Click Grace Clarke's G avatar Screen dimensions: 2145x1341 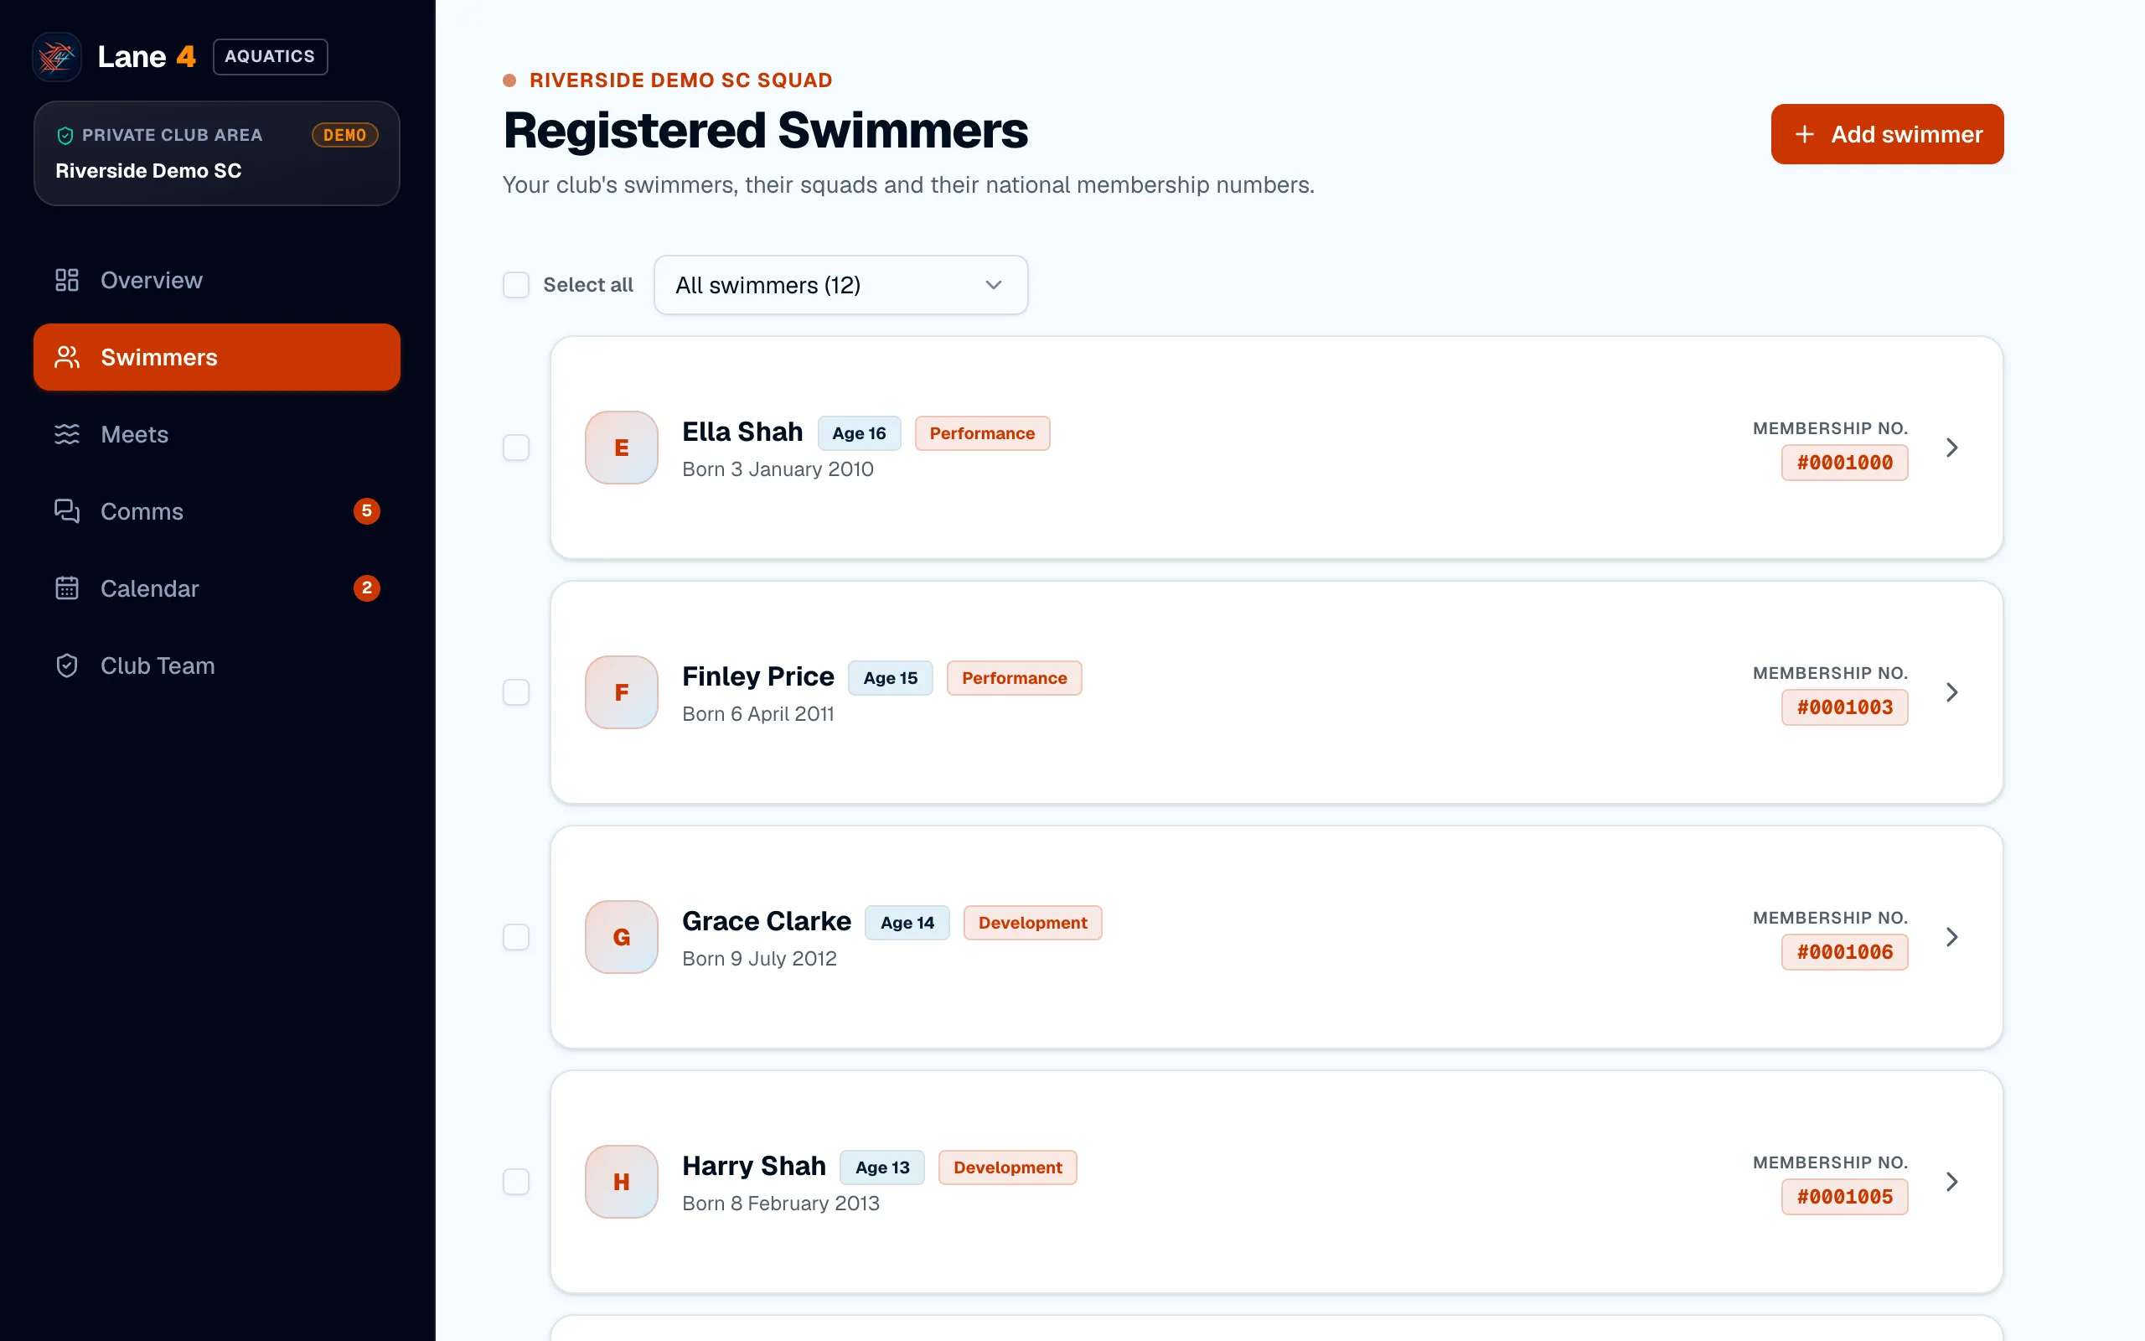622,938
